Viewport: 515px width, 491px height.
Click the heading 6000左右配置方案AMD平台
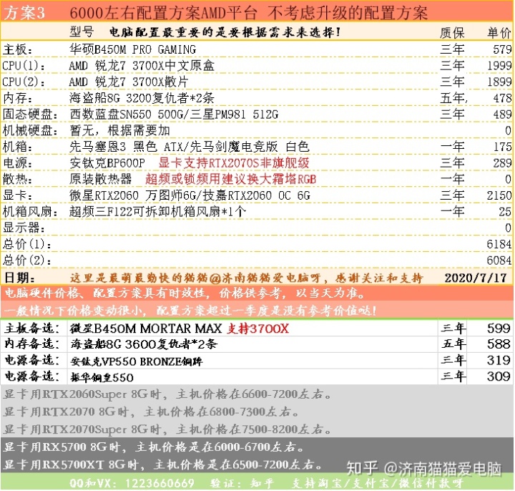[x=163, y=13]
